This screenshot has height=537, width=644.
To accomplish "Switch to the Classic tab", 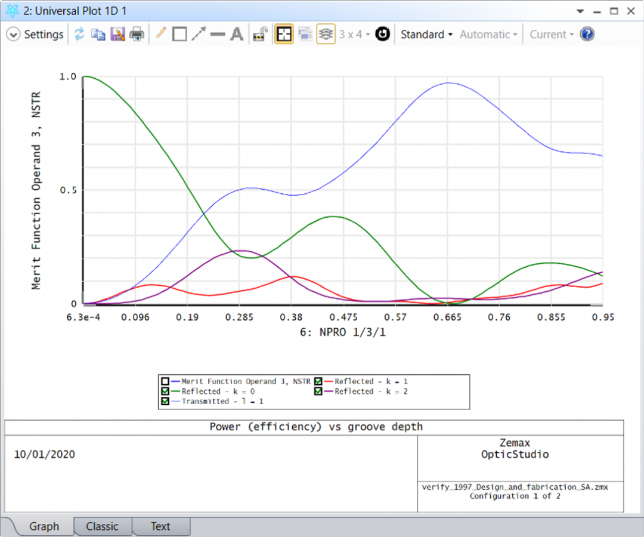I will click(x=102, y=526).
